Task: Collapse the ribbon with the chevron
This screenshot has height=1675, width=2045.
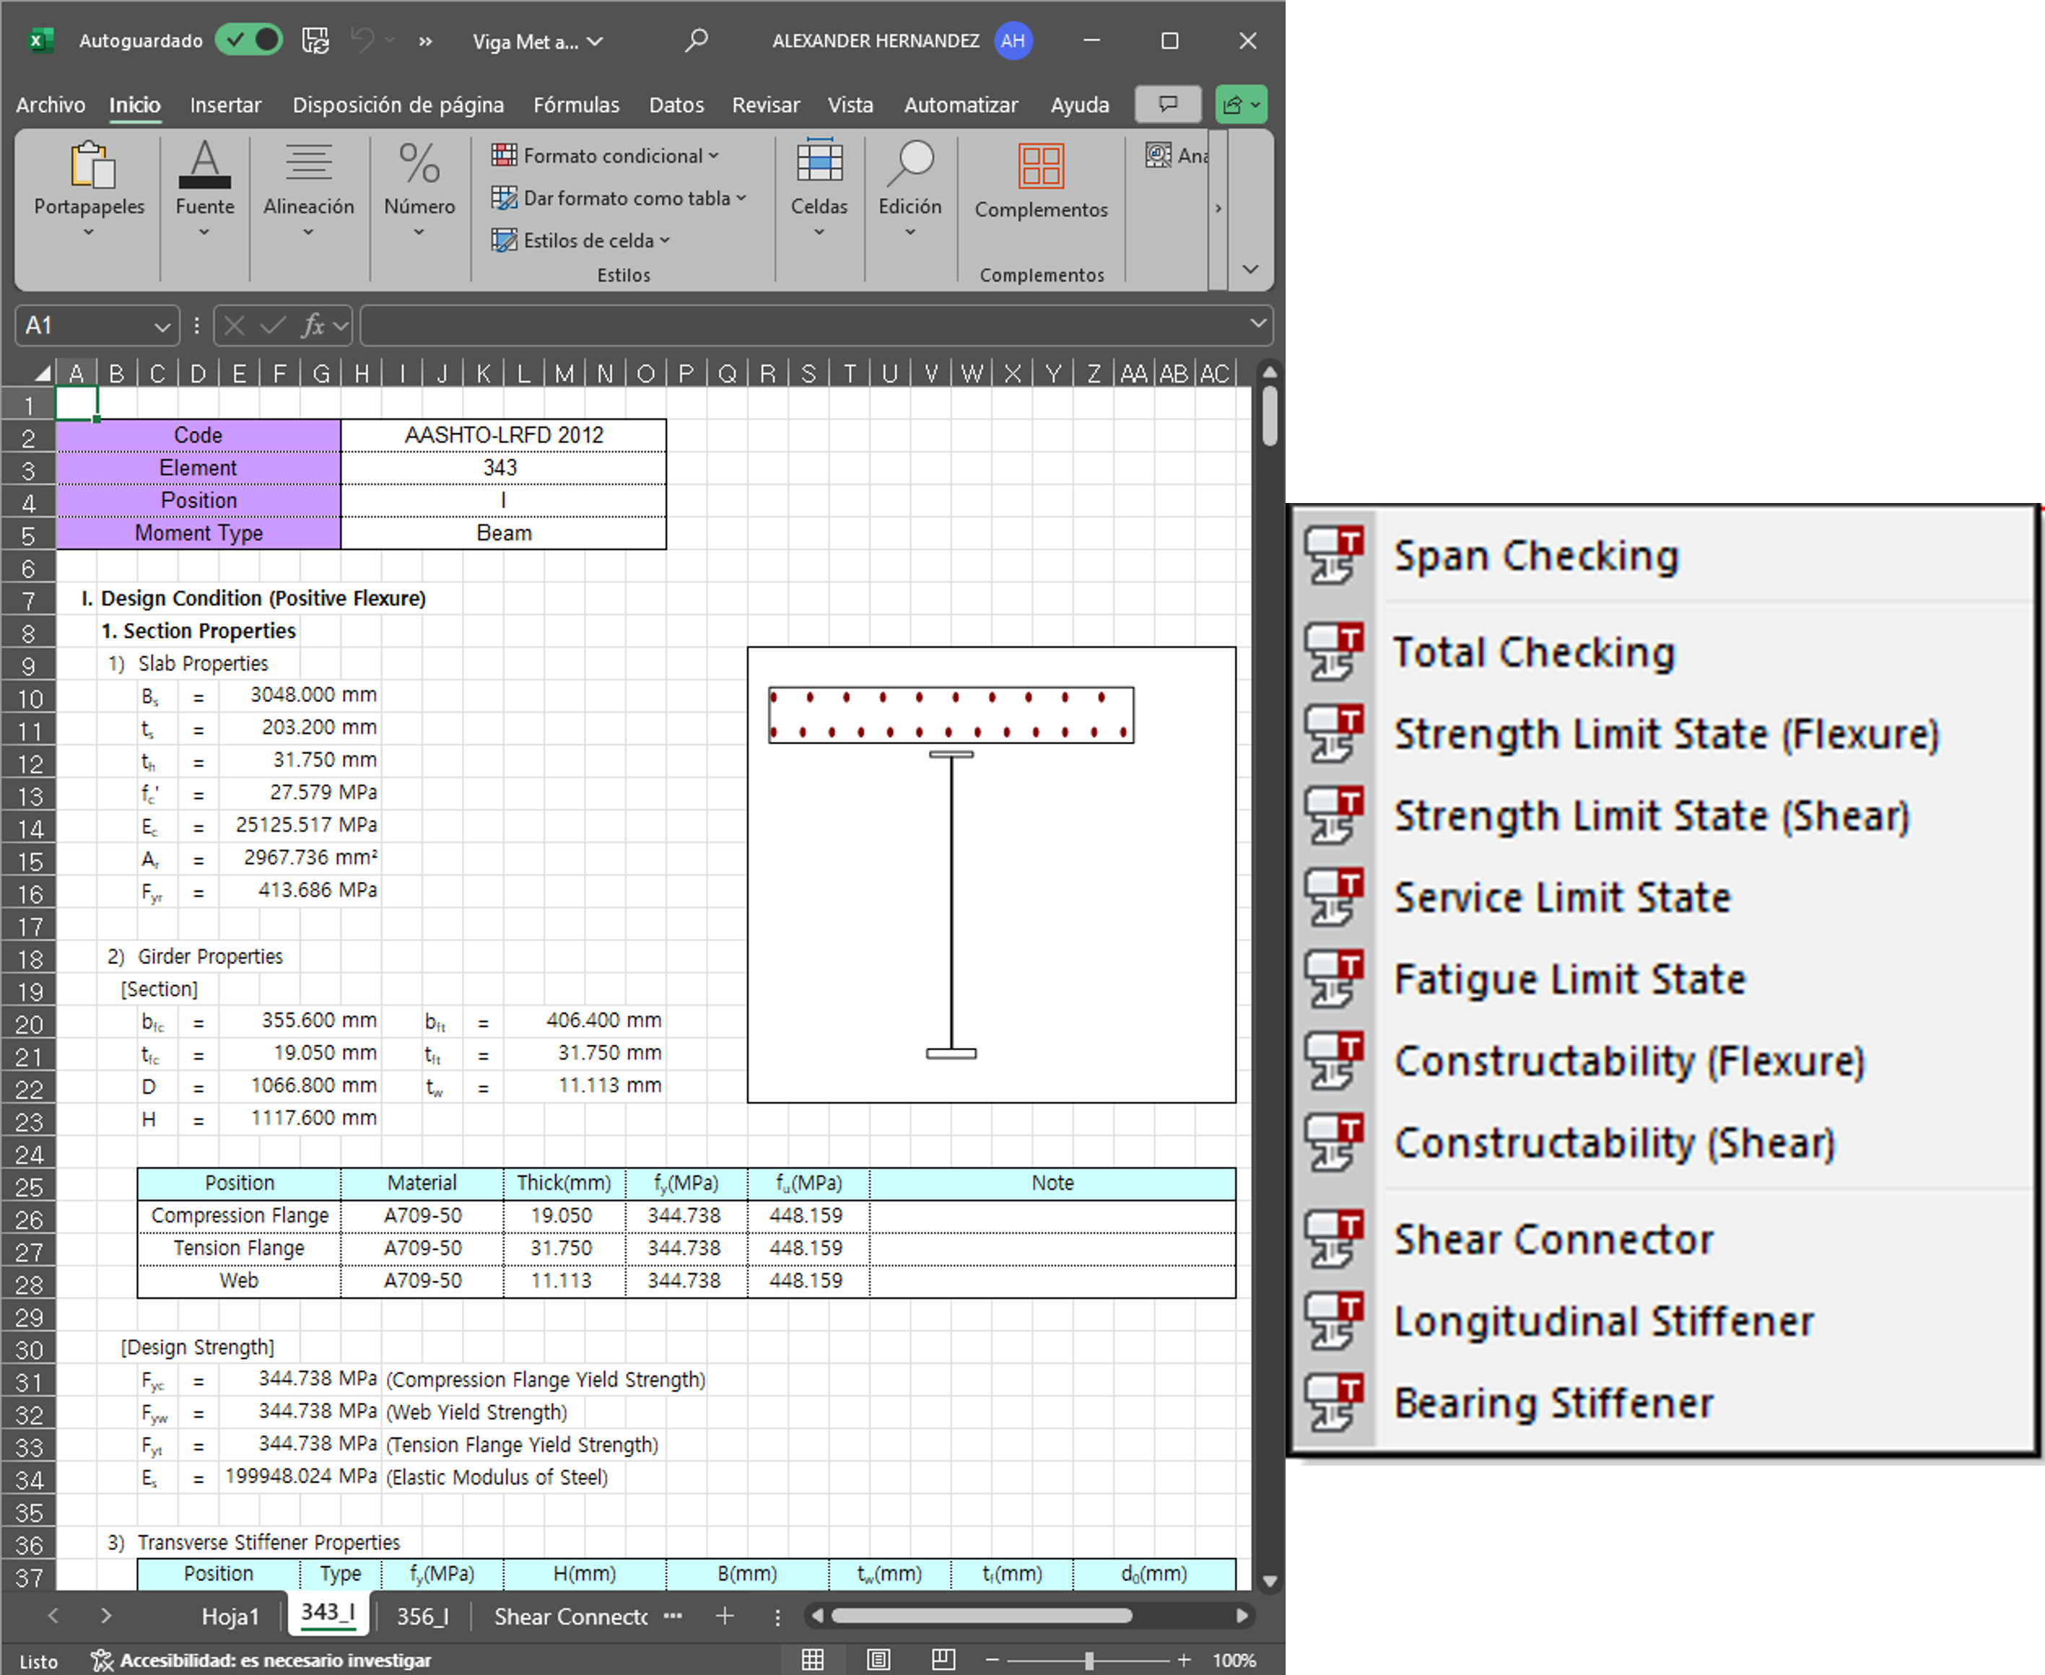Action: 1250,269
